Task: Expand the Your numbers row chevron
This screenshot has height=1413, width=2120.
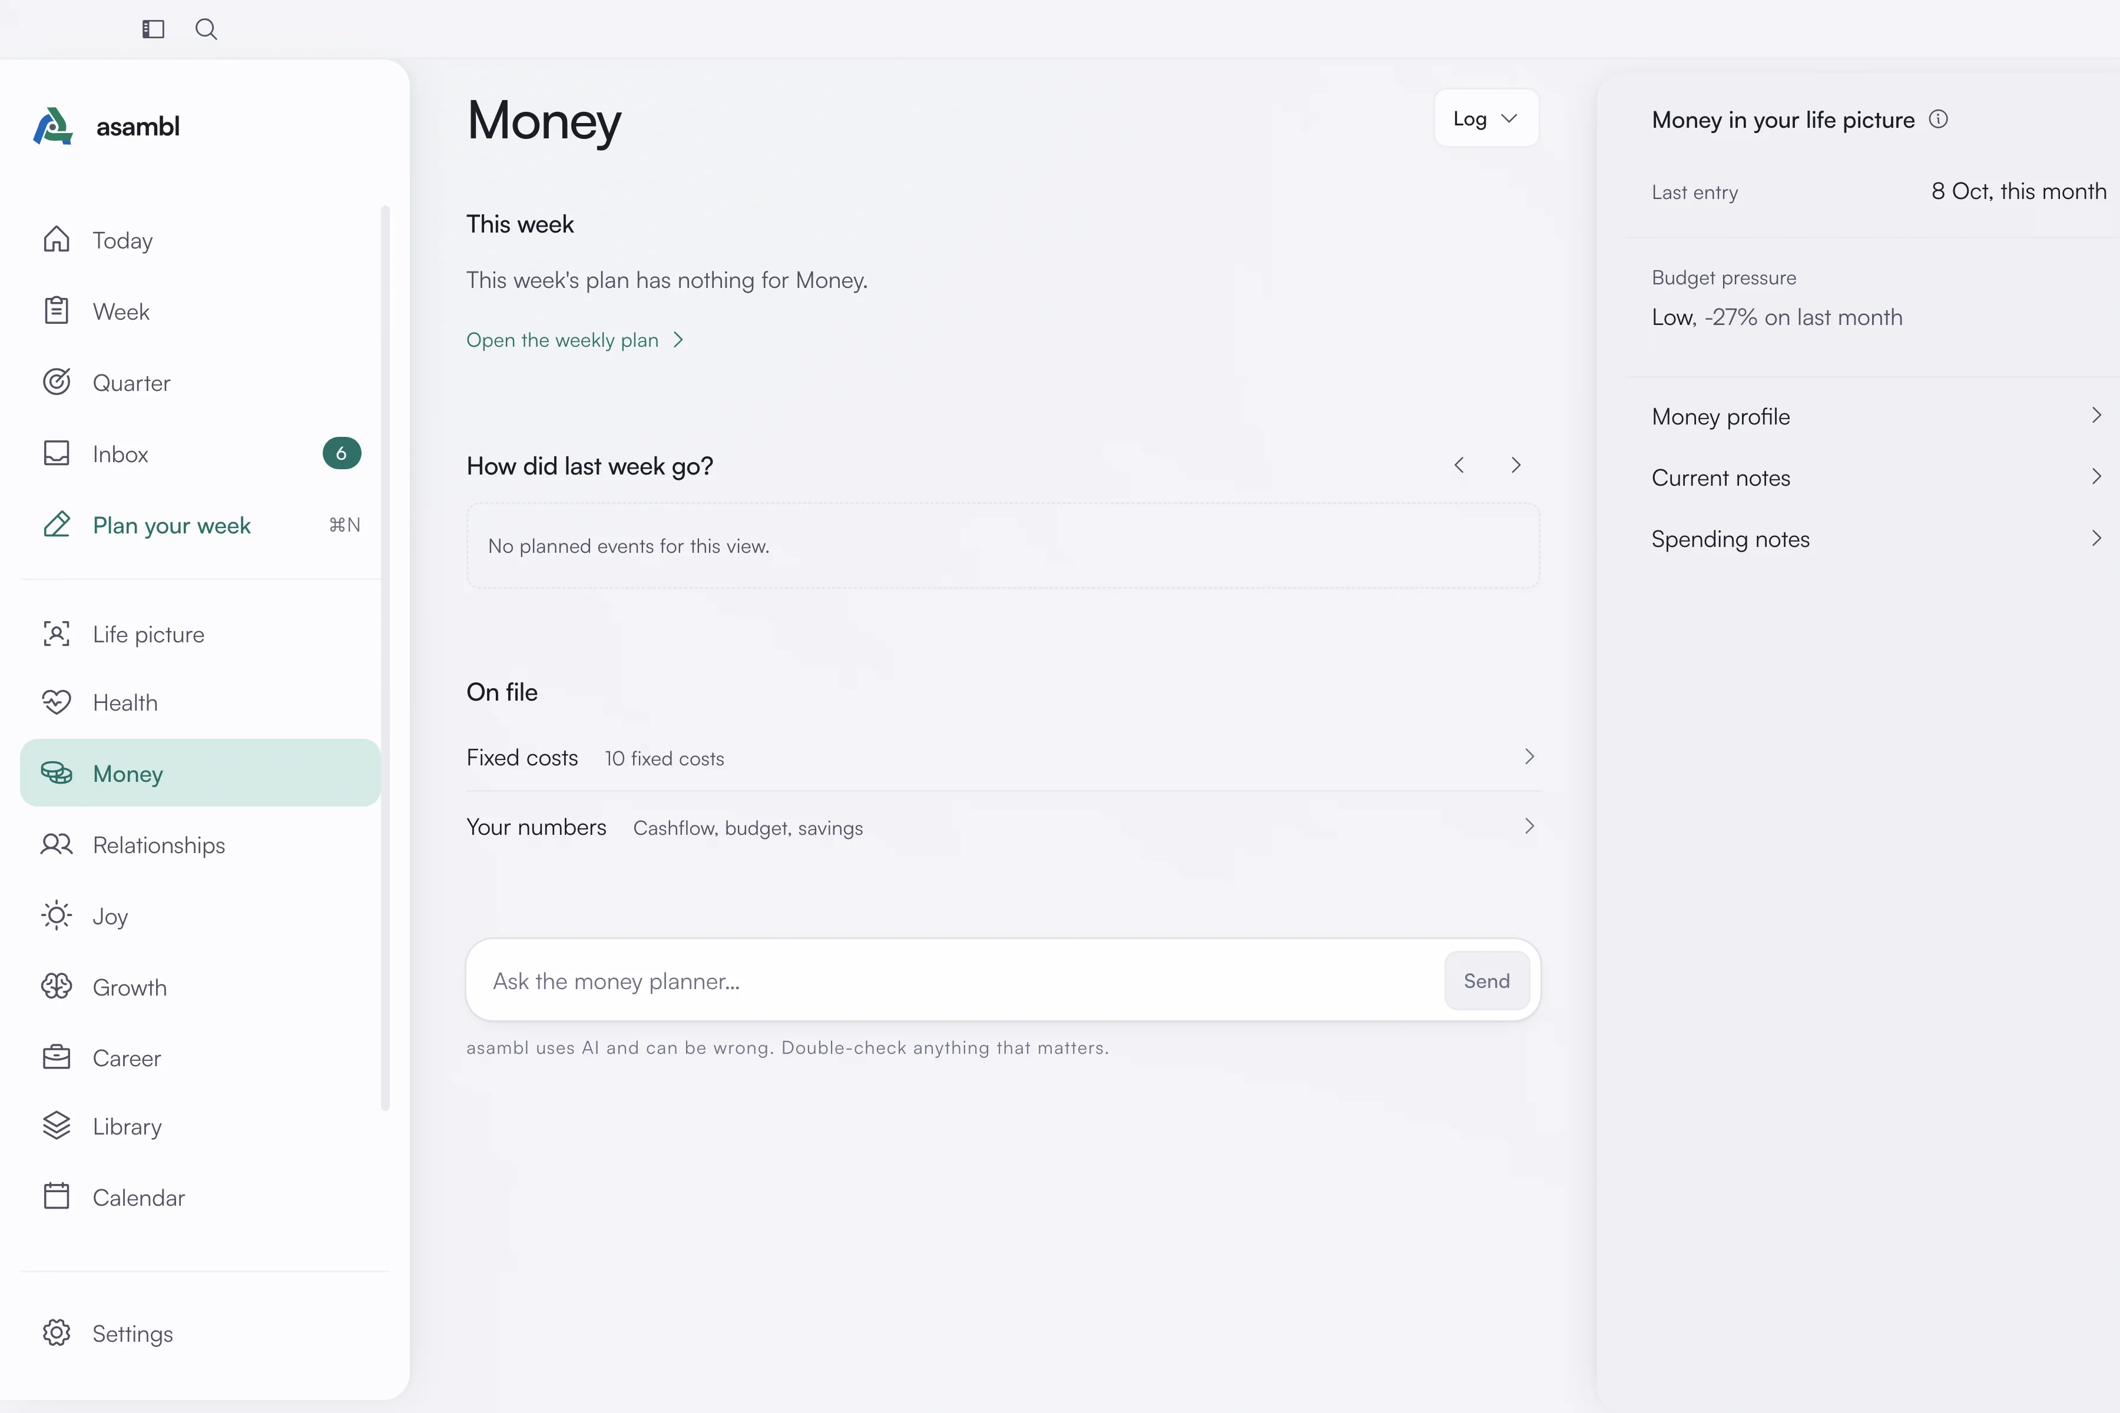Action: coord(1529,827)
